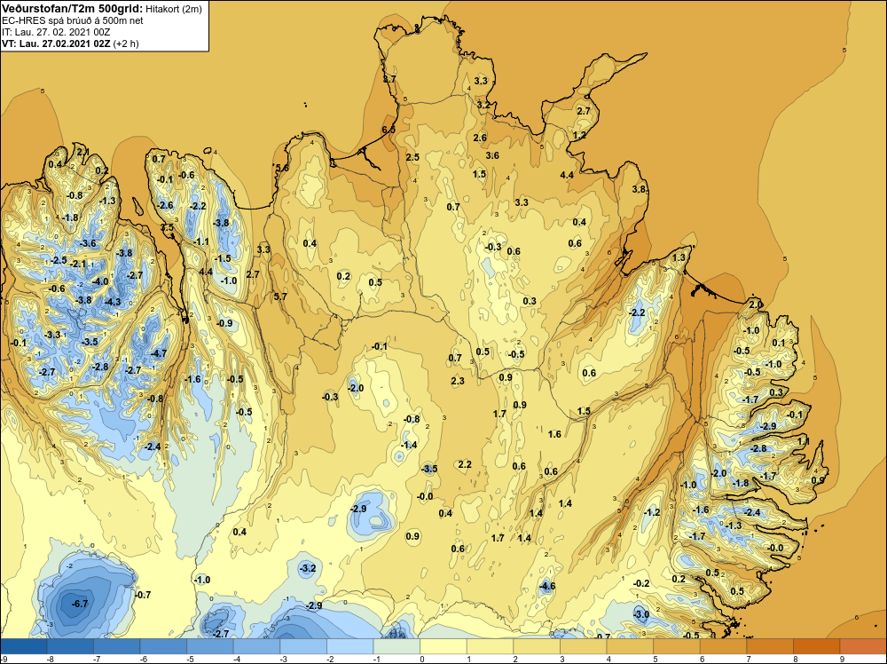Viewport: 887px width, 664px height.
Task: Click the "-1.2" temperature value
Action: tap(652, 512)
